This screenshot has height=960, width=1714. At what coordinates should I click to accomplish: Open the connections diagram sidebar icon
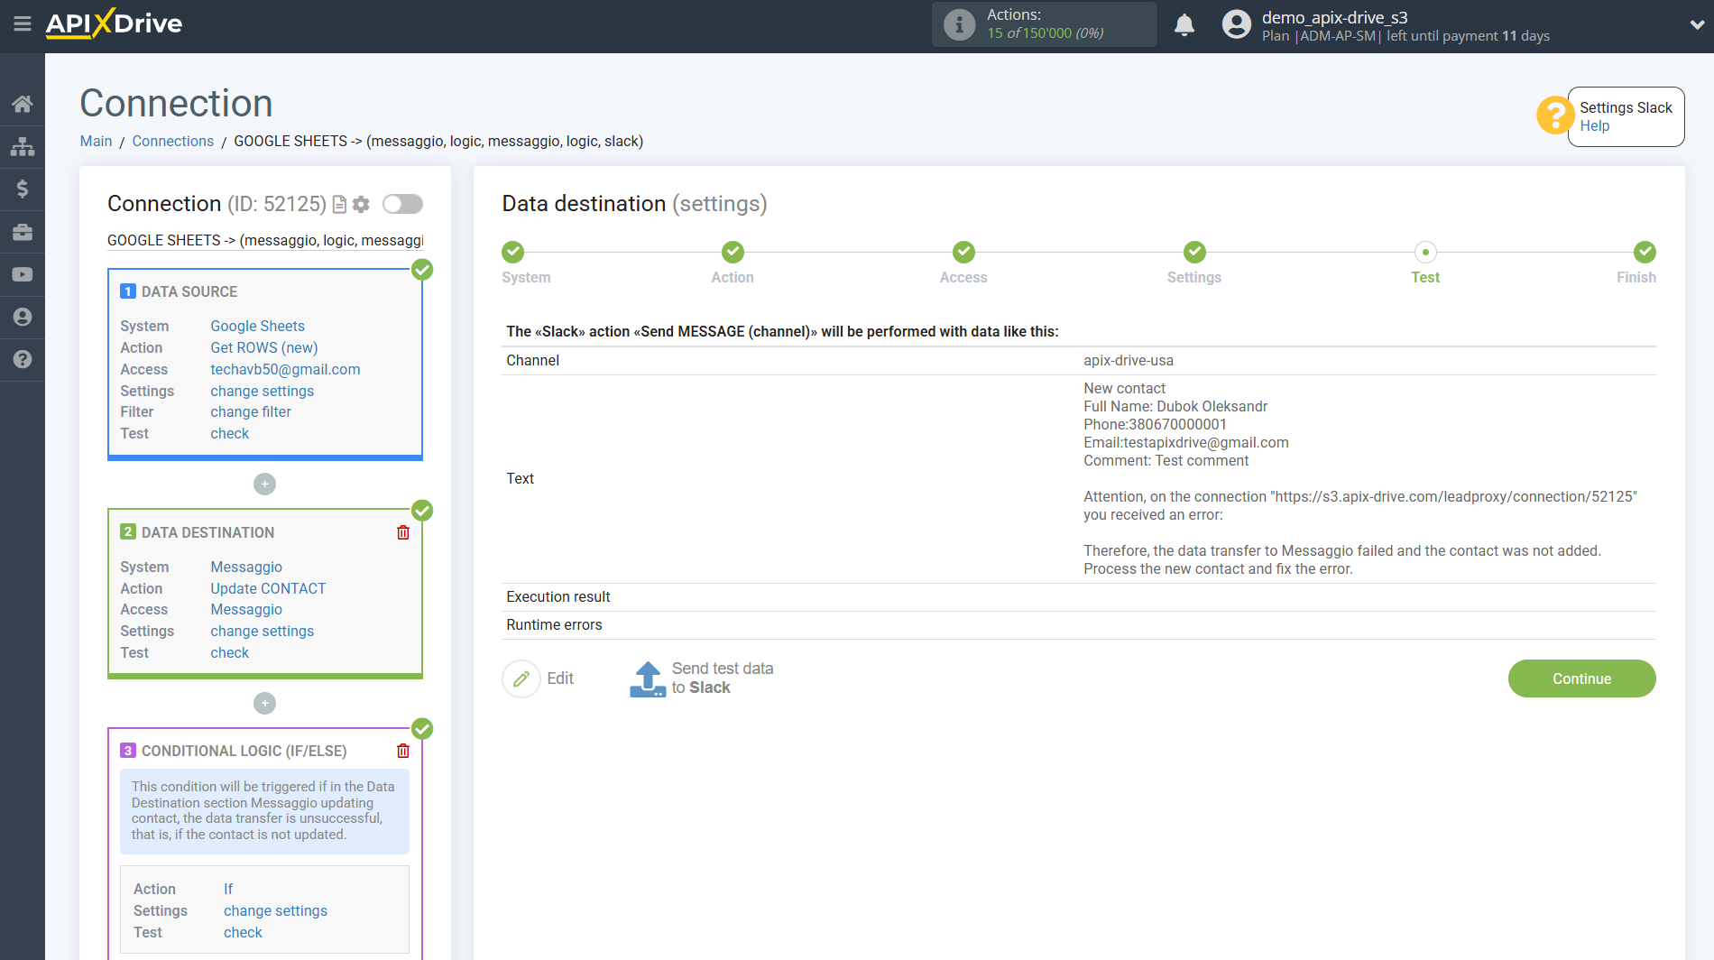pyautogui.click(x=23, y=146)
